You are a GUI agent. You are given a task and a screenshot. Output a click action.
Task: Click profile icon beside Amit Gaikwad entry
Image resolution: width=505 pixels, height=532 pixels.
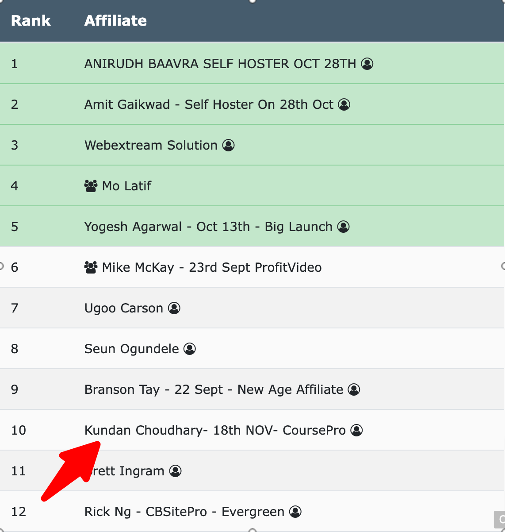(x=344, y=104)
